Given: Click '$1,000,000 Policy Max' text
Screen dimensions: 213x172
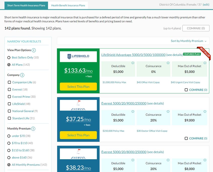Looking at the screenshot, I should pos(114,82).
